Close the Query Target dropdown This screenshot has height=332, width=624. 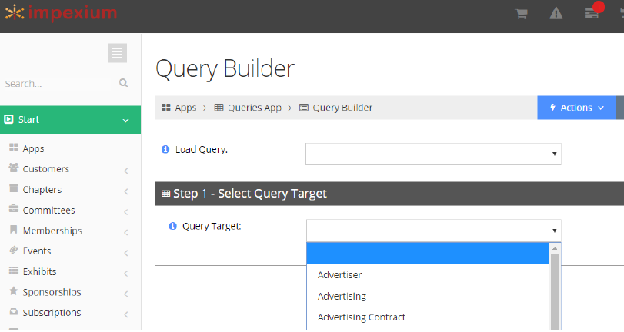[434, 231]
